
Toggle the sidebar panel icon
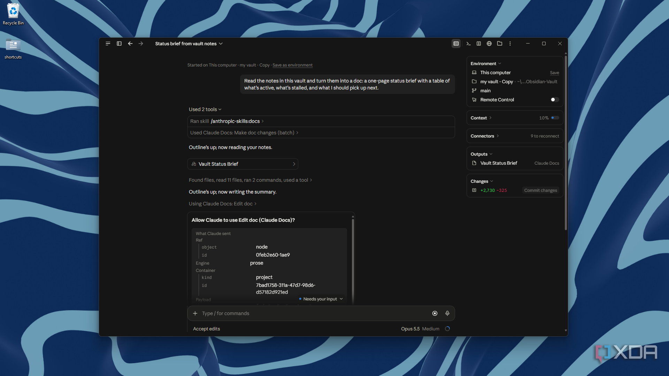click(x=119, y=44)
